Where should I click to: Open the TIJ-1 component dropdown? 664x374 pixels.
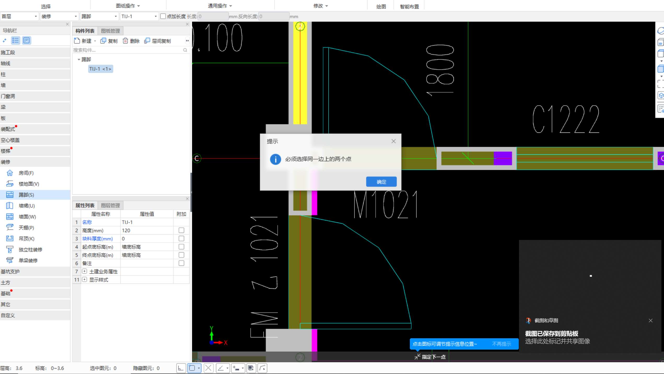pyautogui.click(x=139, y=16)
